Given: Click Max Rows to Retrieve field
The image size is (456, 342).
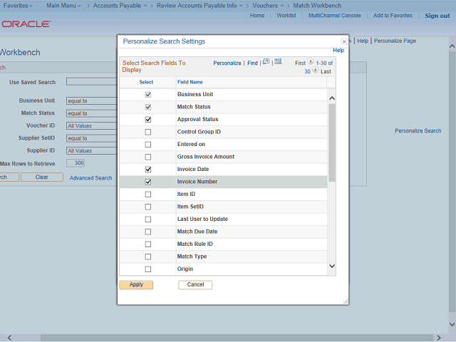Looking at the screenshot, I should (x=76, y=163).
